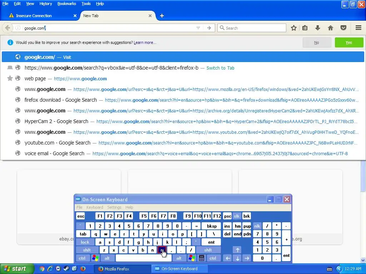The image size is (366, 274).
Task: Toggle the right alt key
Action: click(179, 258)
